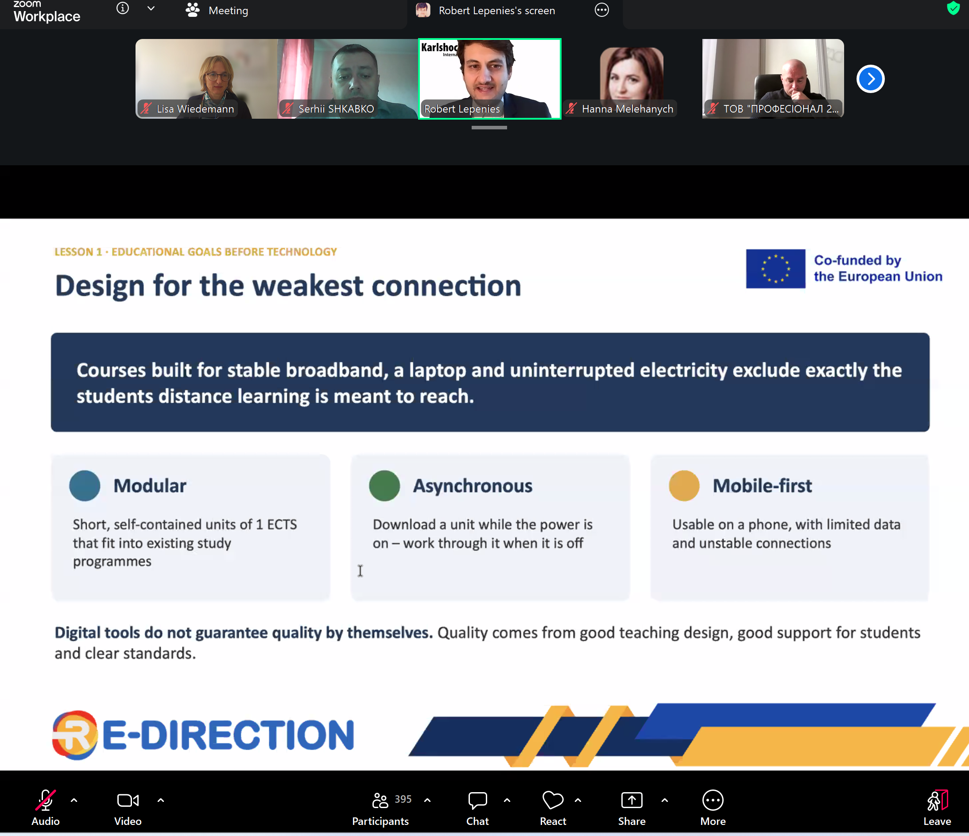Select Robert Lepenies's active speaker thumbnail
Screen dimensions: 969x836
pos(489,78)
